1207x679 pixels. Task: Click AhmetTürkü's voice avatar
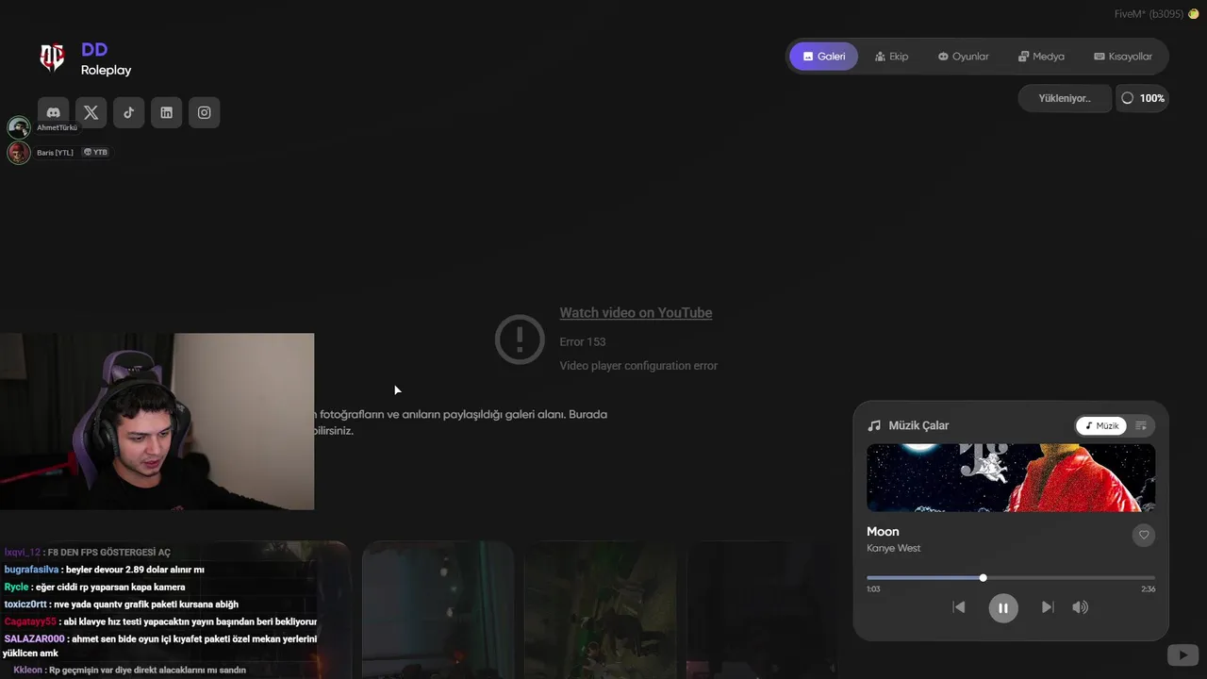19,127
